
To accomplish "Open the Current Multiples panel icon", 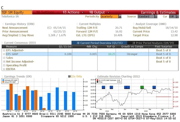I will [77, 24].
